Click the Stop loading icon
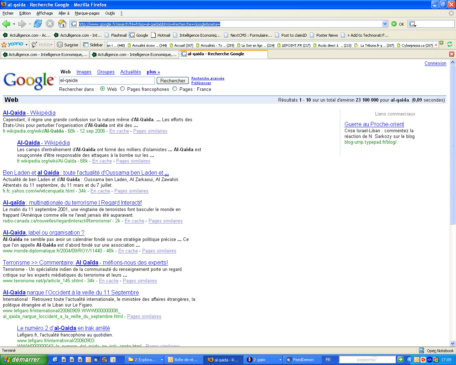This screenshot has width=456, height=365. coord(50,24)
